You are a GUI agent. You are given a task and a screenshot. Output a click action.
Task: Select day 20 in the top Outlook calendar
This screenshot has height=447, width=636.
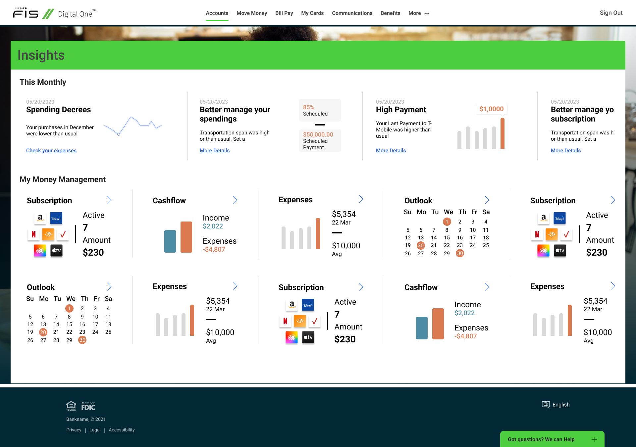click(421, 245)
